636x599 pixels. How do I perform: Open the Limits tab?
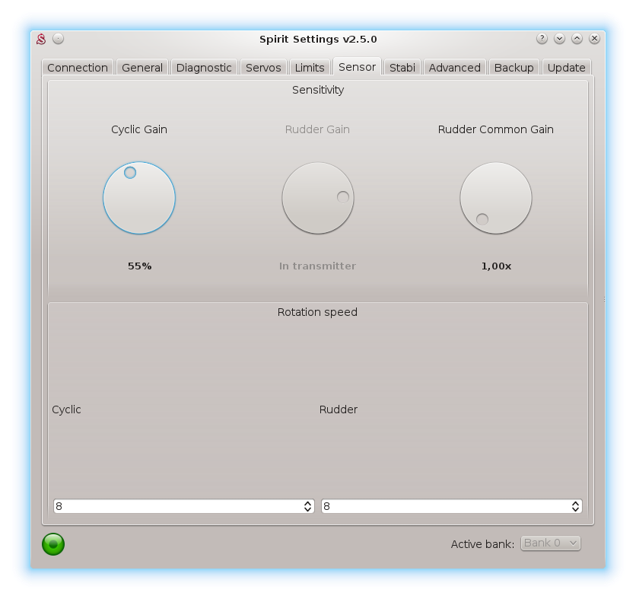(x=310, y=68)
